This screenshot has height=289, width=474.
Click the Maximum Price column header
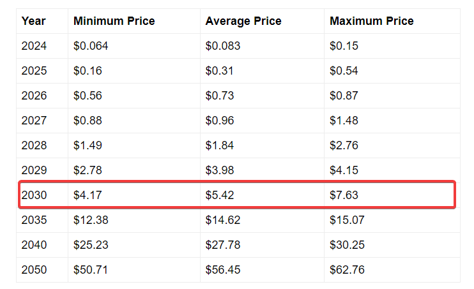coord(371,21)
